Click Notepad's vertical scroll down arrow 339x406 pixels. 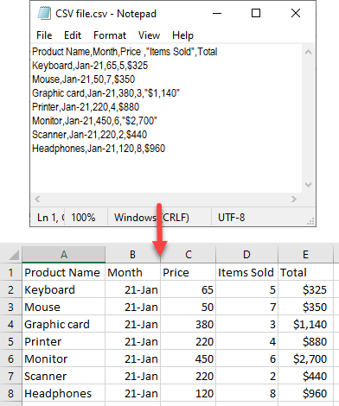point(308,185)
